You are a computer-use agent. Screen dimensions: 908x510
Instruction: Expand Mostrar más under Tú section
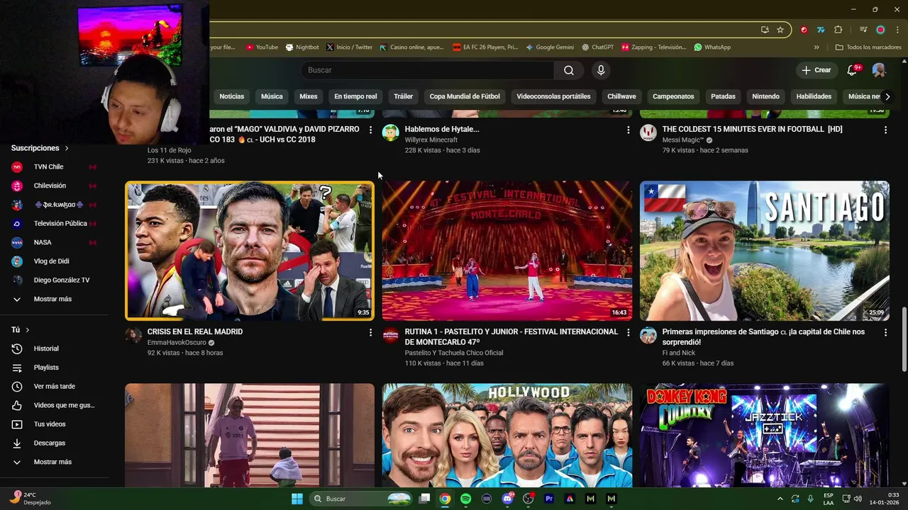[x=54, y=462]
